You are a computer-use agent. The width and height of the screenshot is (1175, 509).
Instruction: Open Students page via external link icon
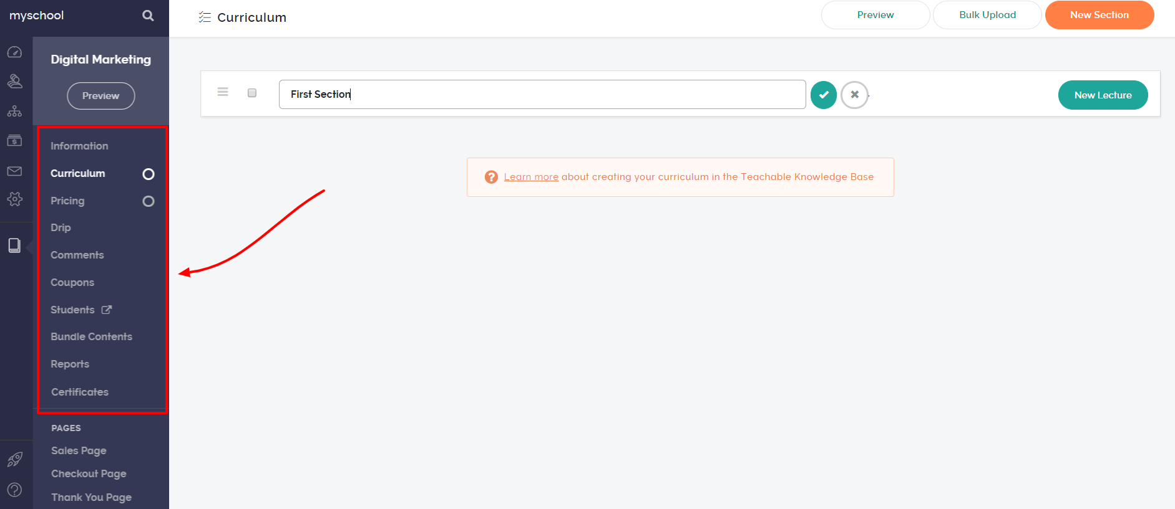pos(107,309)
